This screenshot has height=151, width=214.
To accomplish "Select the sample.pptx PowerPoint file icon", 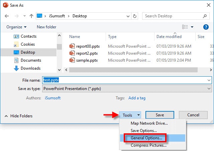I will 72,60.
